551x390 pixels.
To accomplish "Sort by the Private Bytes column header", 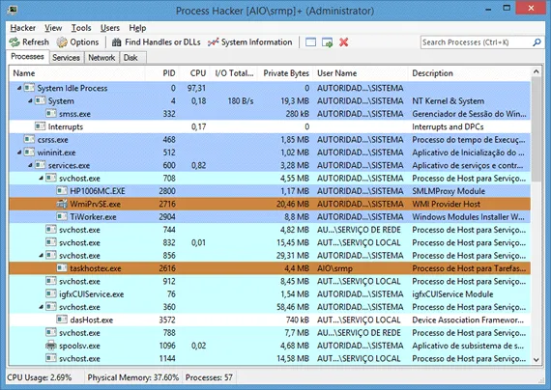I will (285, 73).
